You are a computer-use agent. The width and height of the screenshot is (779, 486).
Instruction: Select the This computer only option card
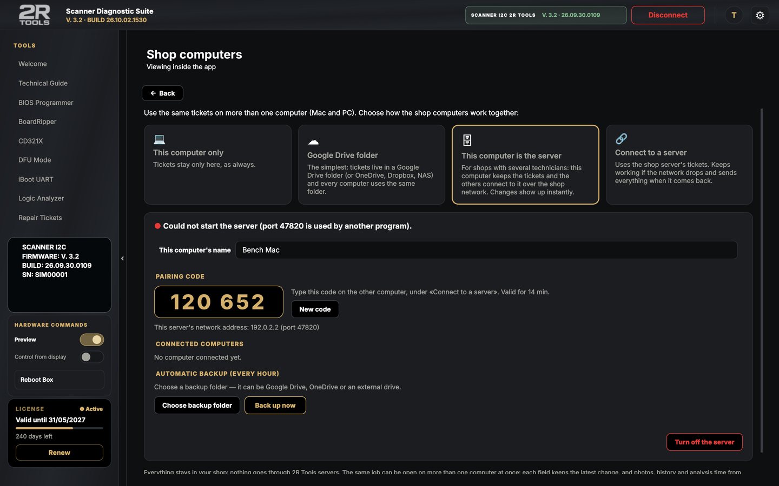click(217, 165)
